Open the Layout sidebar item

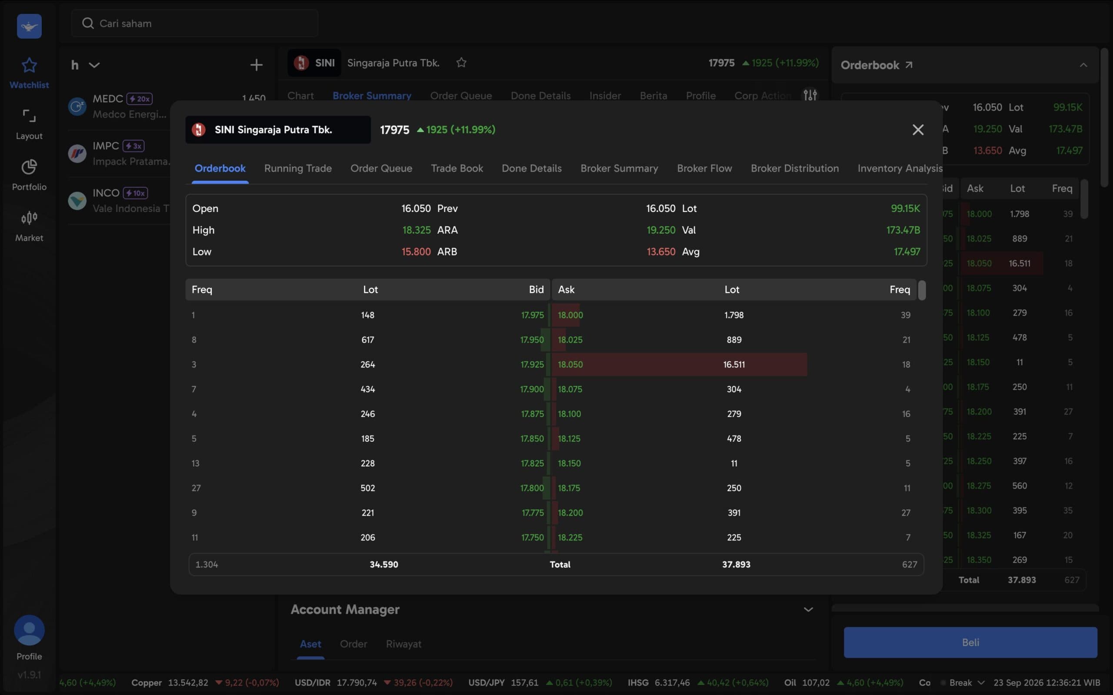29,124
